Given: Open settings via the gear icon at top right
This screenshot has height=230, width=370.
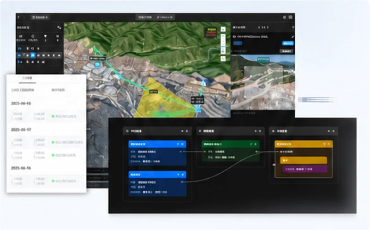Looking at the screenshot, I should coord(284,17).
